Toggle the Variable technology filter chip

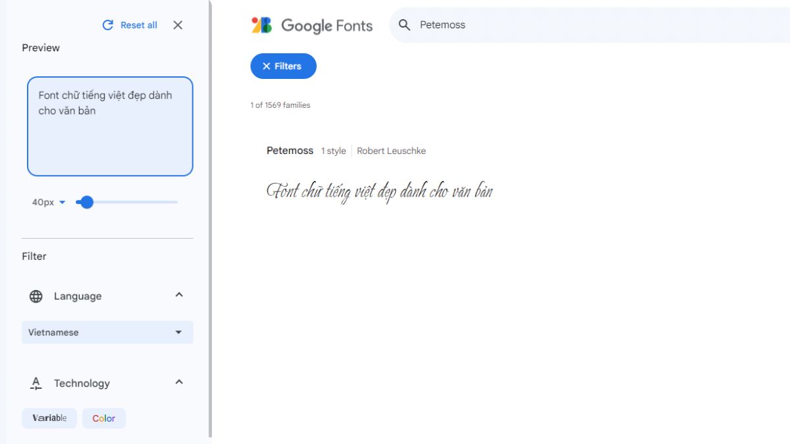[x=49, y=418]
